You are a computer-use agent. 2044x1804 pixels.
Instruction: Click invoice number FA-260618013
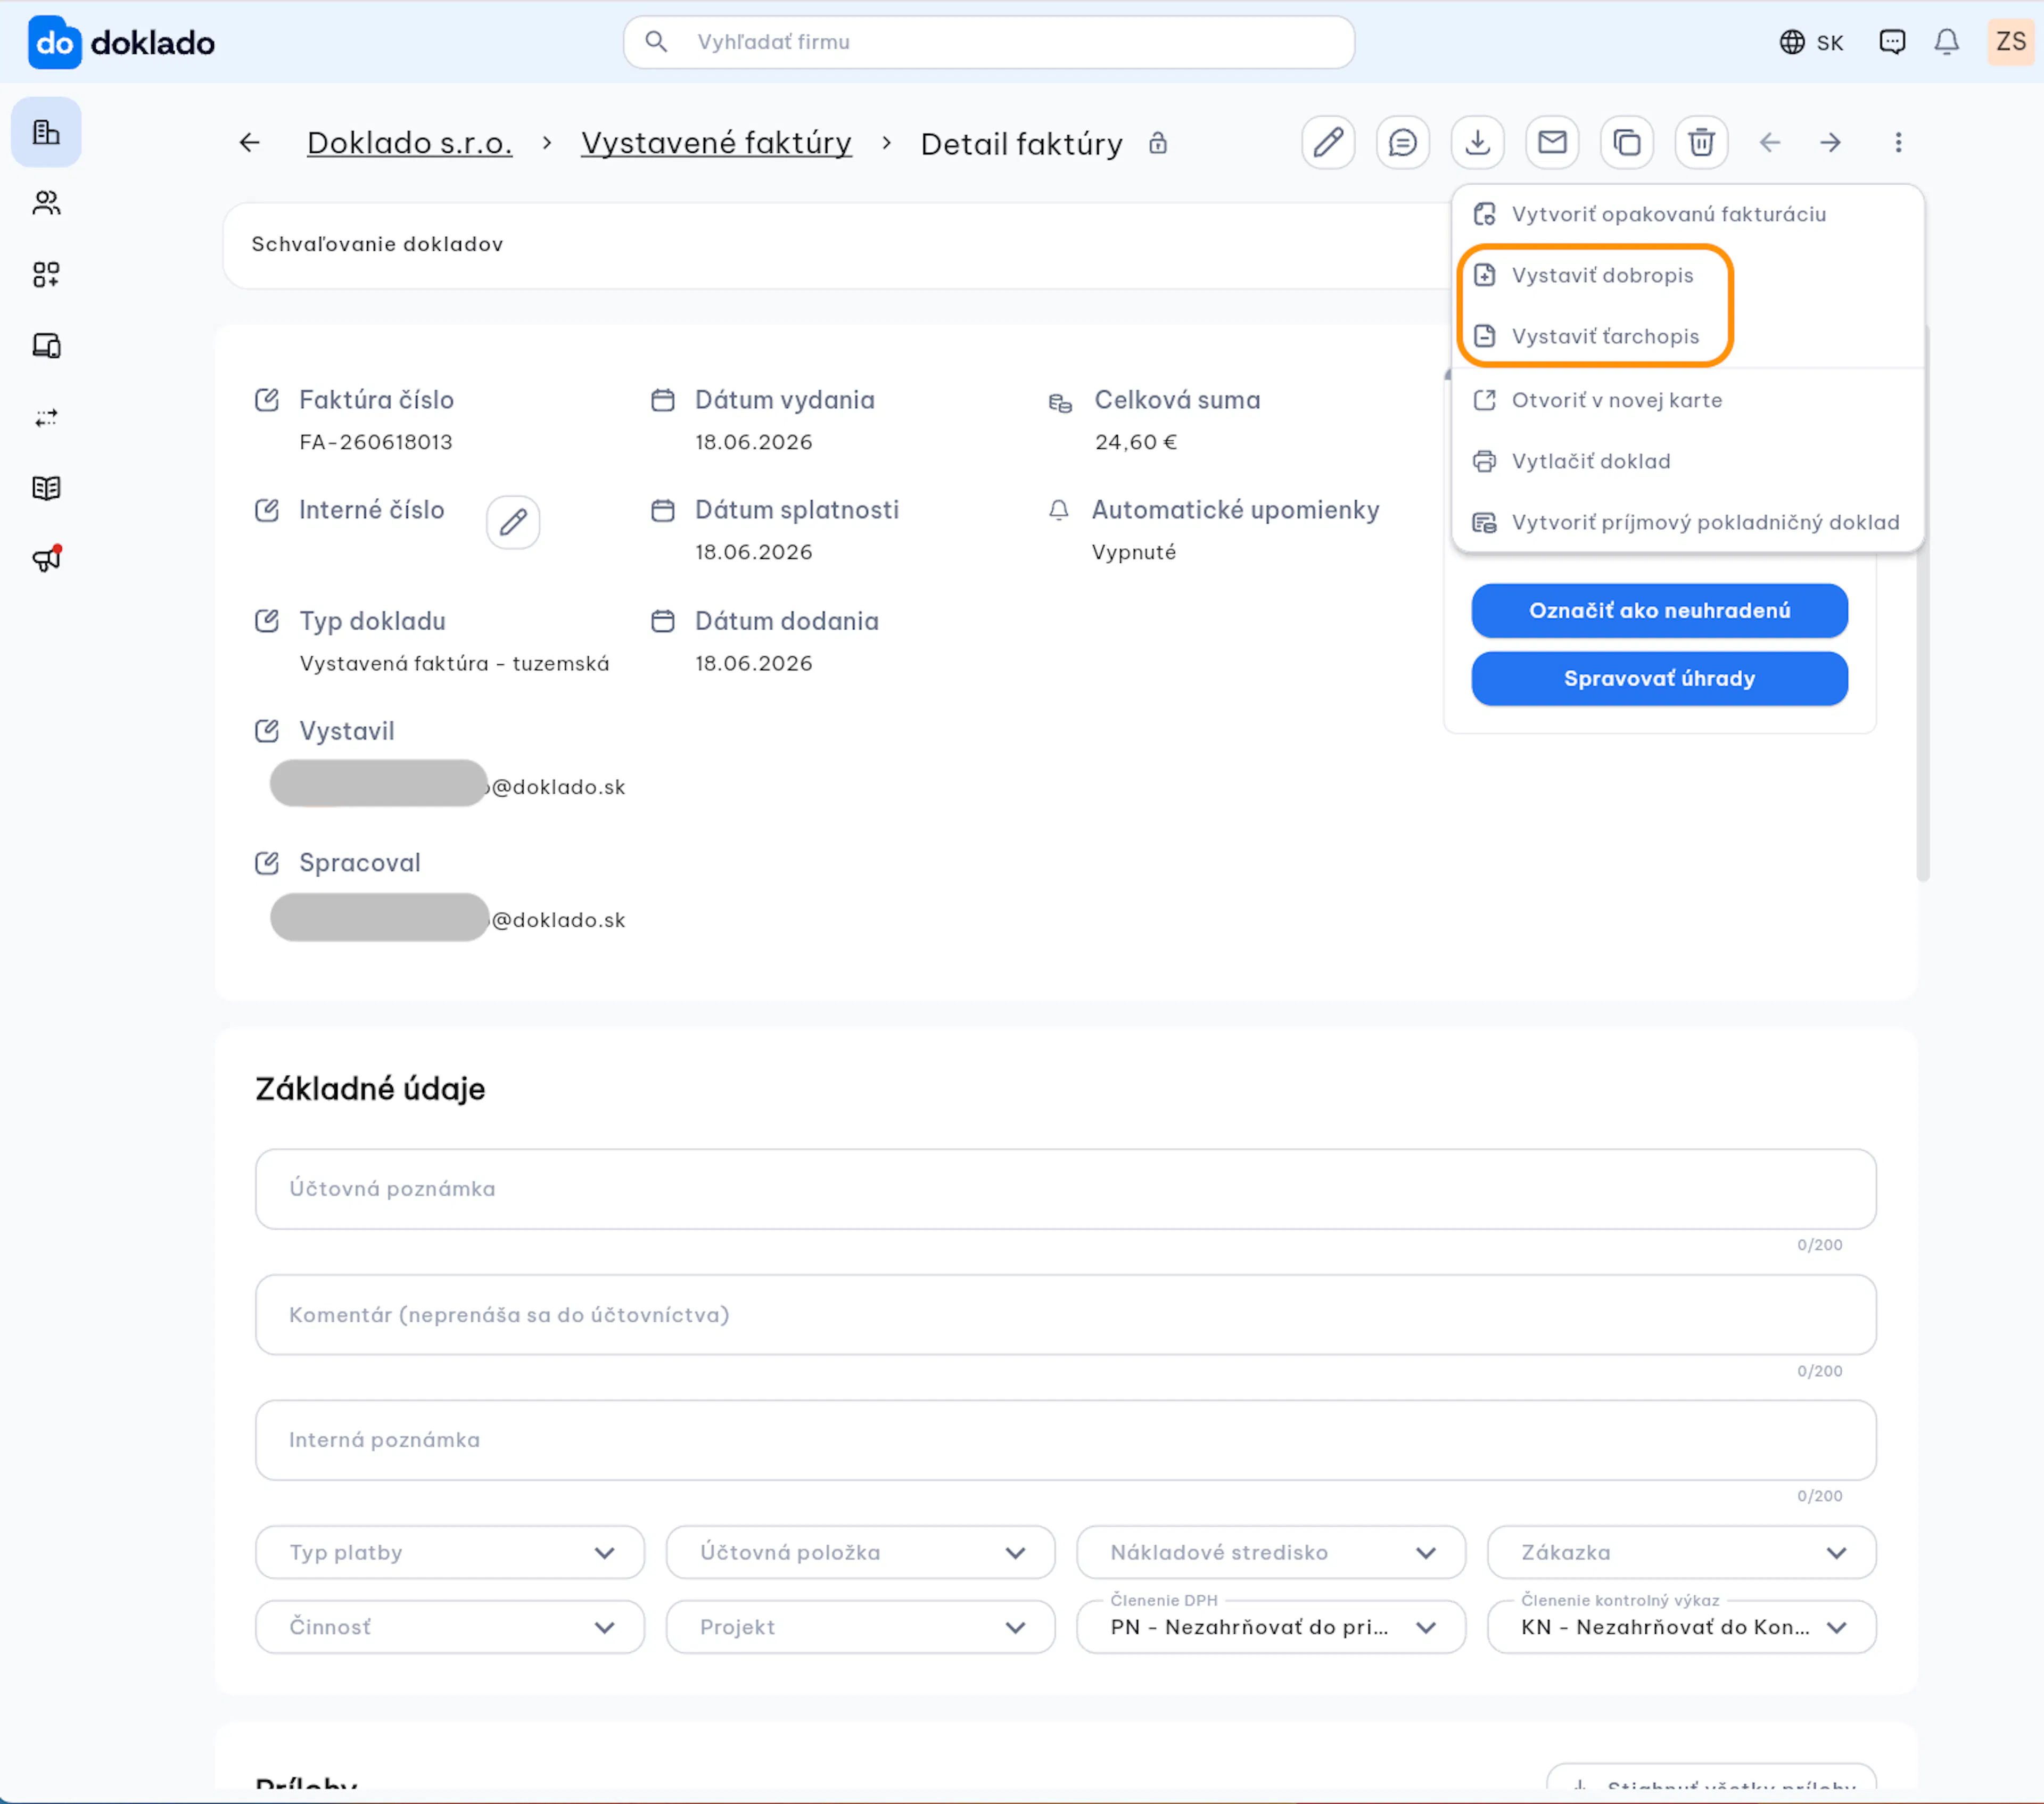(376, 442)
